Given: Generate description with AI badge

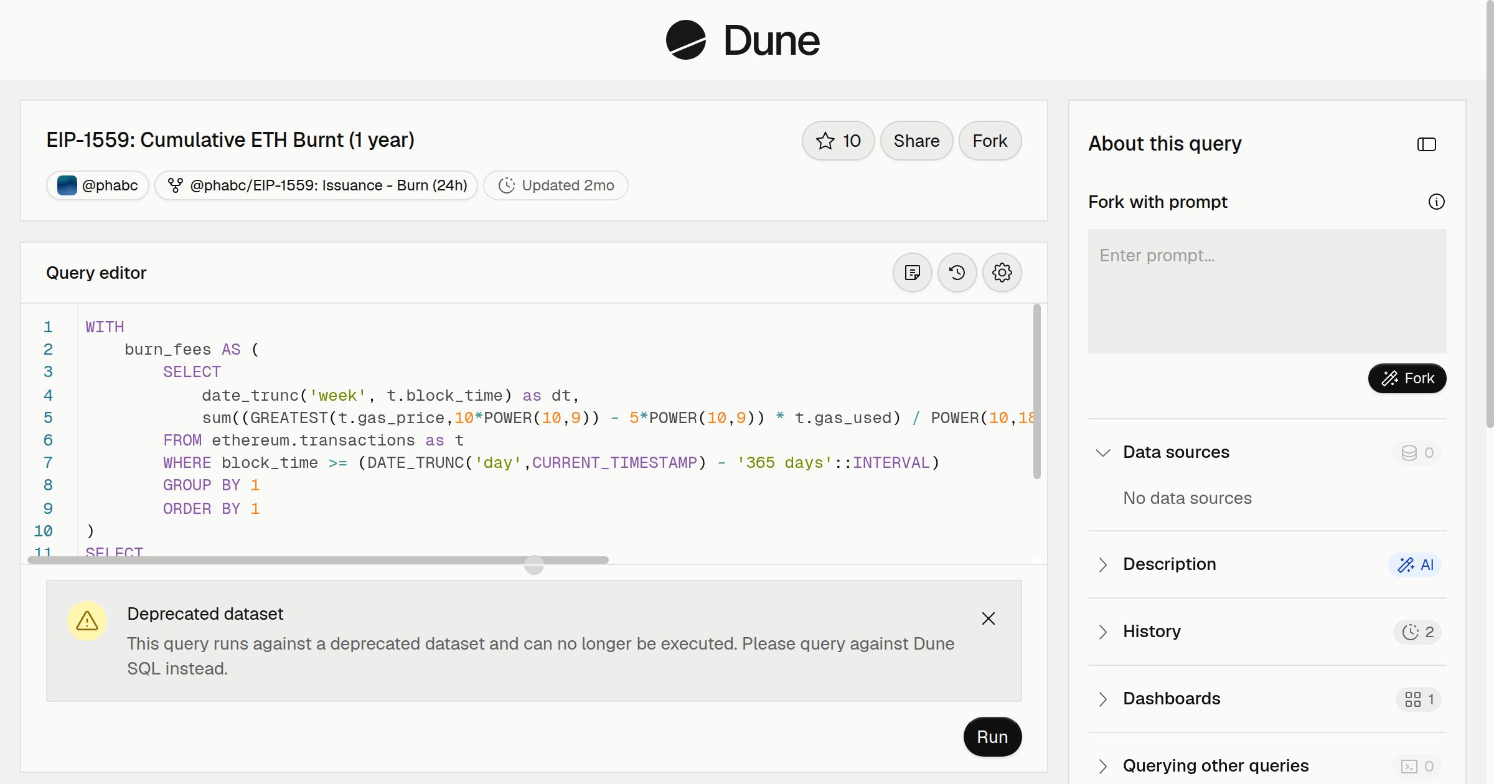Looking at the screenshot, I should click(x=1415, y=564).
